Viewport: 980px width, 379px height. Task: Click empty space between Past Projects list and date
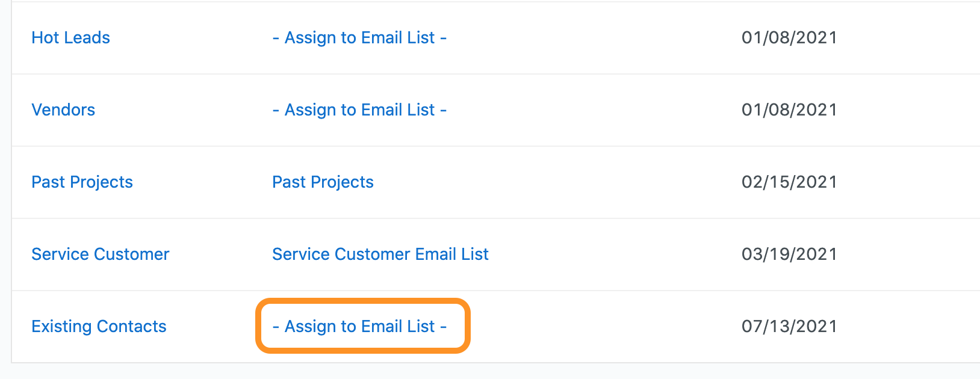[x=557, y=182]
